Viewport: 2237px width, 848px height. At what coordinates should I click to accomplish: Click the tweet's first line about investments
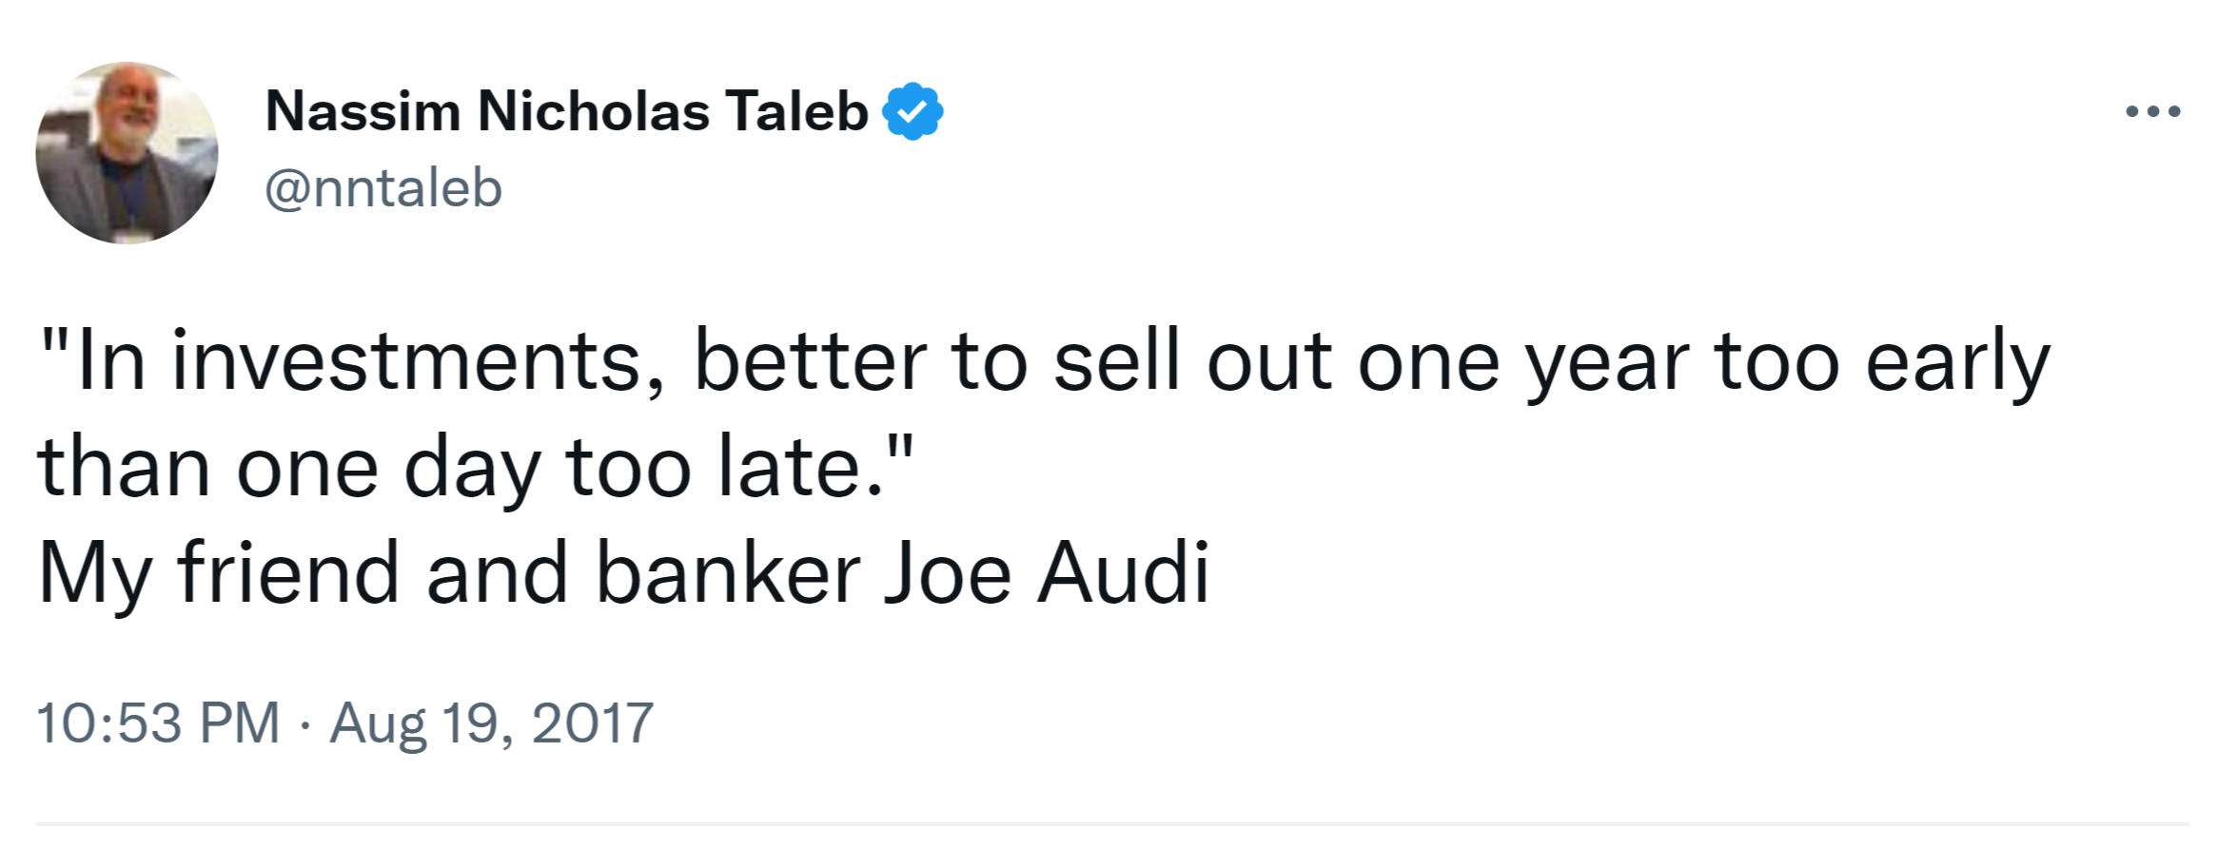pyautogui.click(x=1043, y=362)
